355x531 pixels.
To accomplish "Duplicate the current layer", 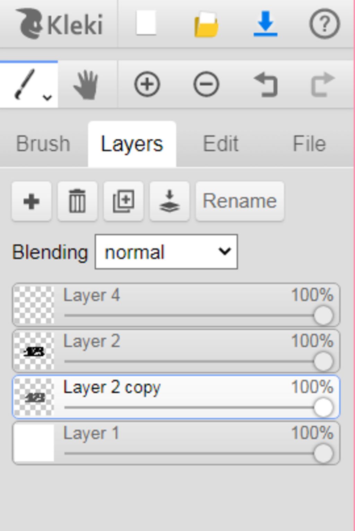I will (123, 201).
